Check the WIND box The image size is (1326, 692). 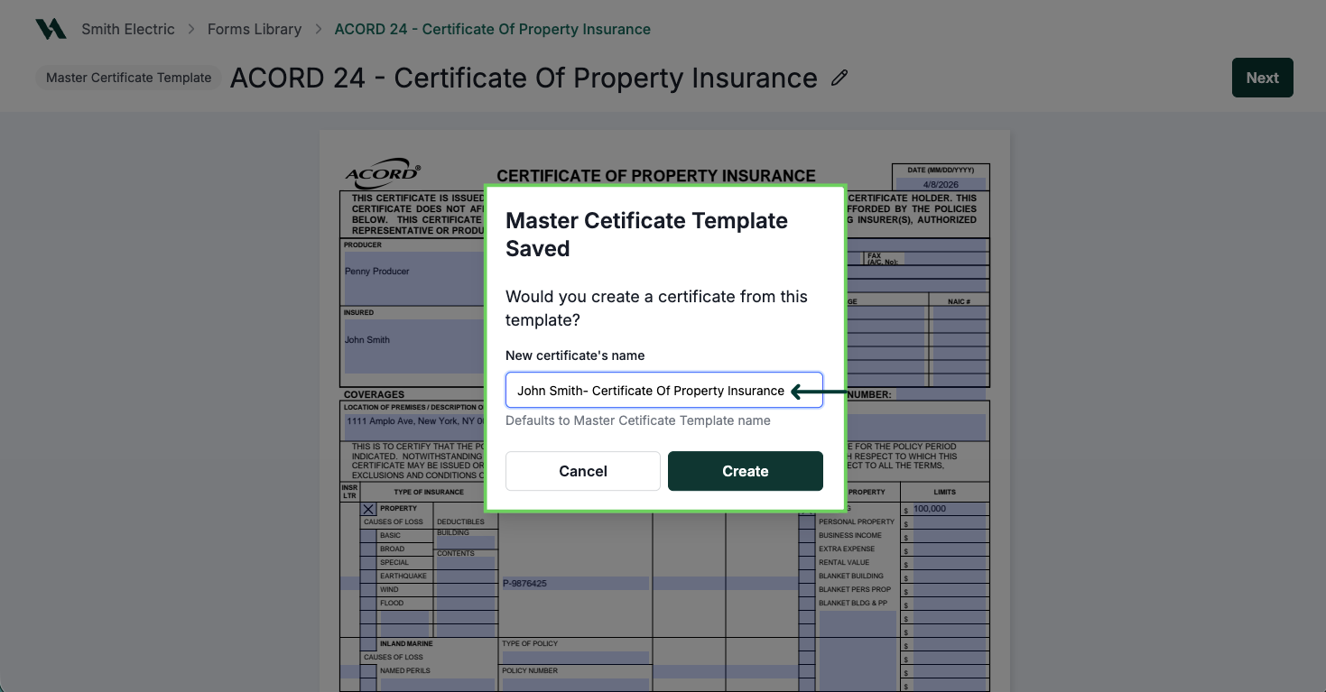pyautogui.click(x=368, y=590)
